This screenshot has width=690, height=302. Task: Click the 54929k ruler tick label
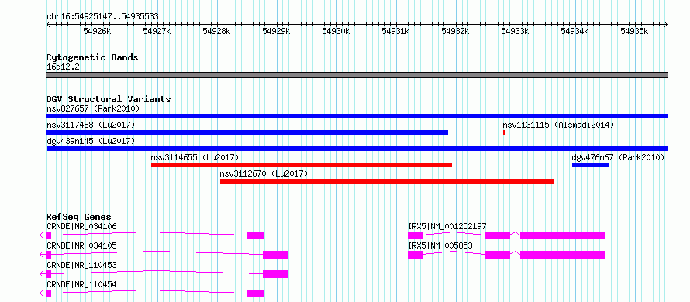point(276,32)
